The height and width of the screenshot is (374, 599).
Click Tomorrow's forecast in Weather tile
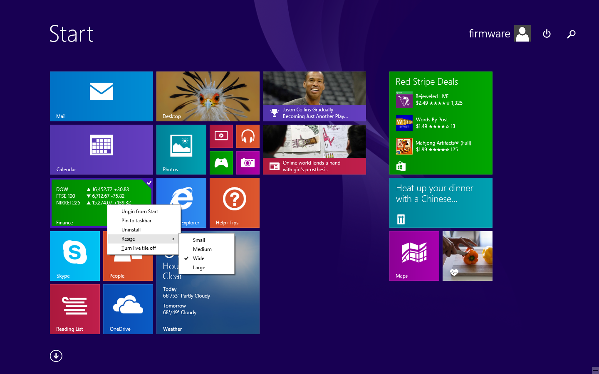pyautogui.click(x=180, y=309)
